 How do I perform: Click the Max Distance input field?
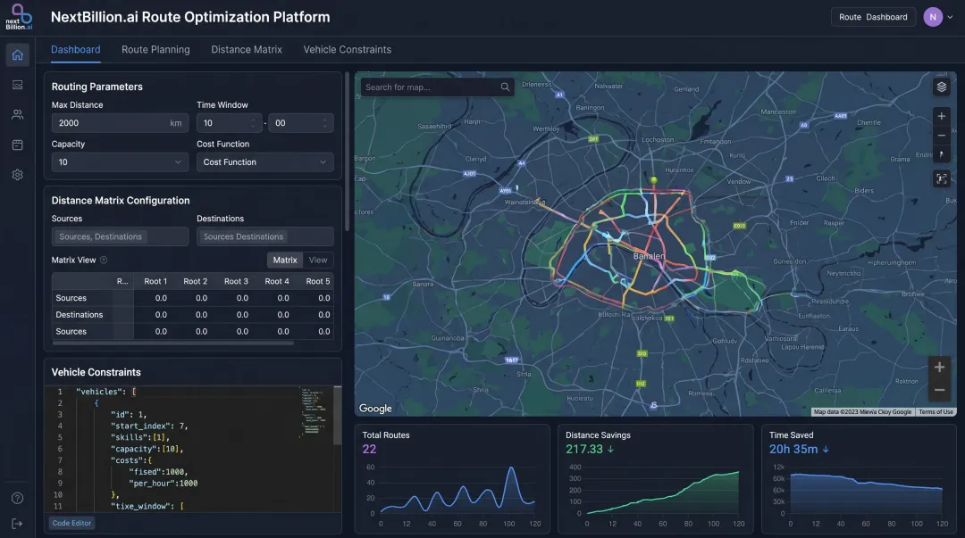[120, 123]
